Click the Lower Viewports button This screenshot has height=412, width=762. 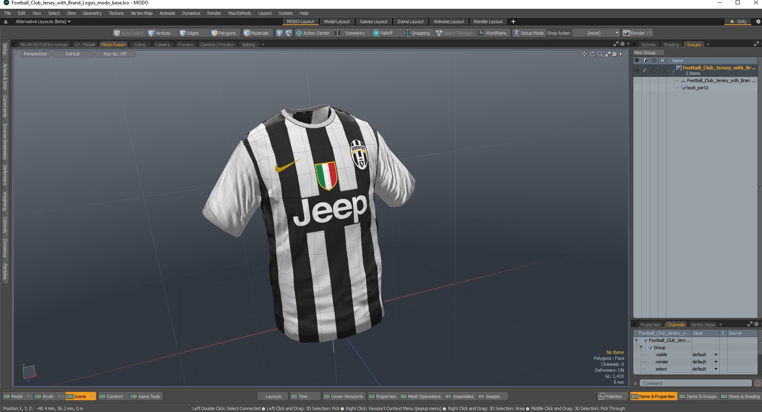[343, 396]
